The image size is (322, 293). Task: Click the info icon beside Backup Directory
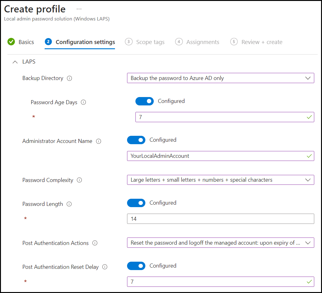click(x=69, y=78)
